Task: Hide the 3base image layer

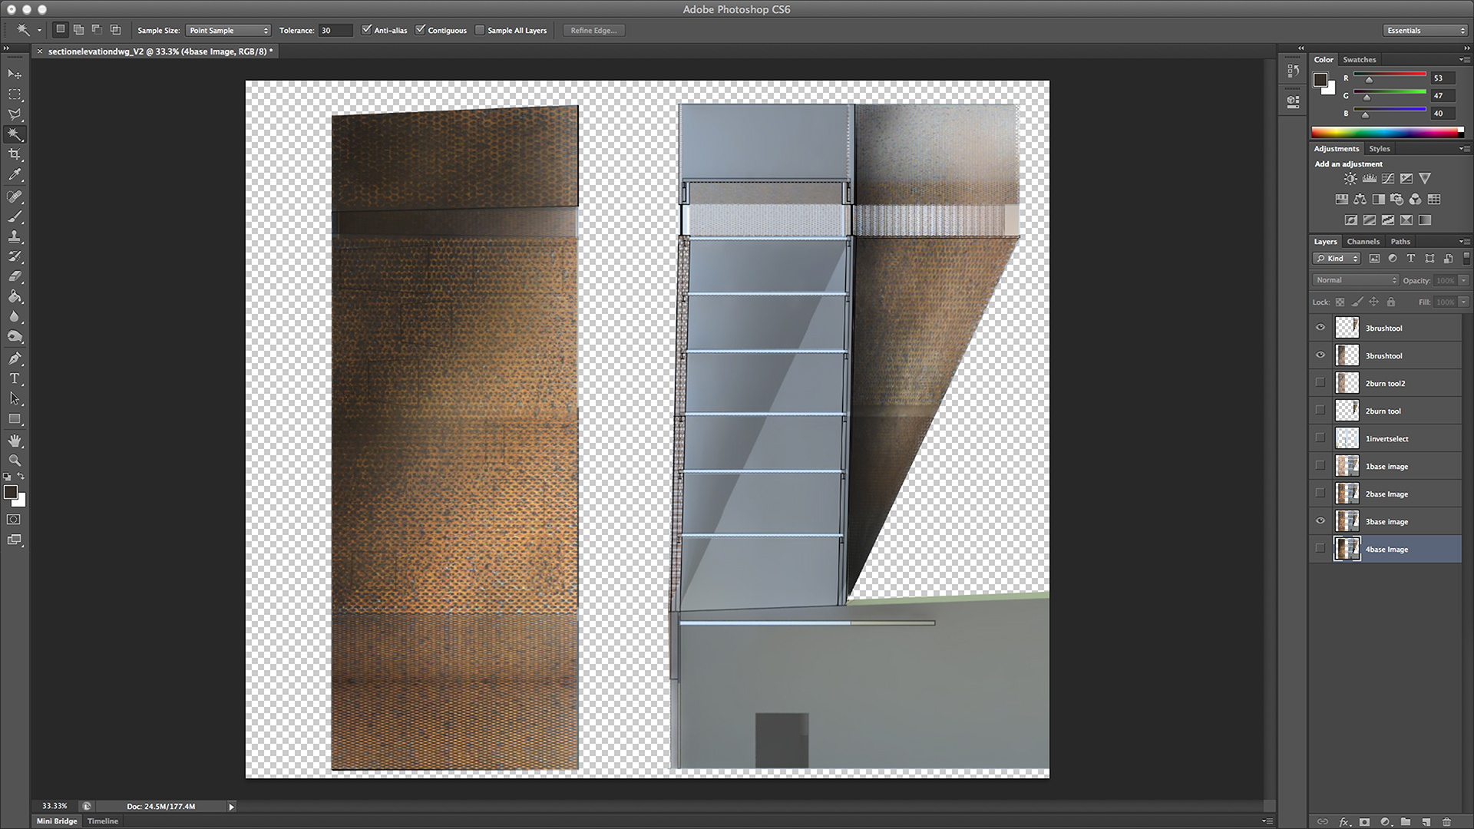Action: (1320, 521)
